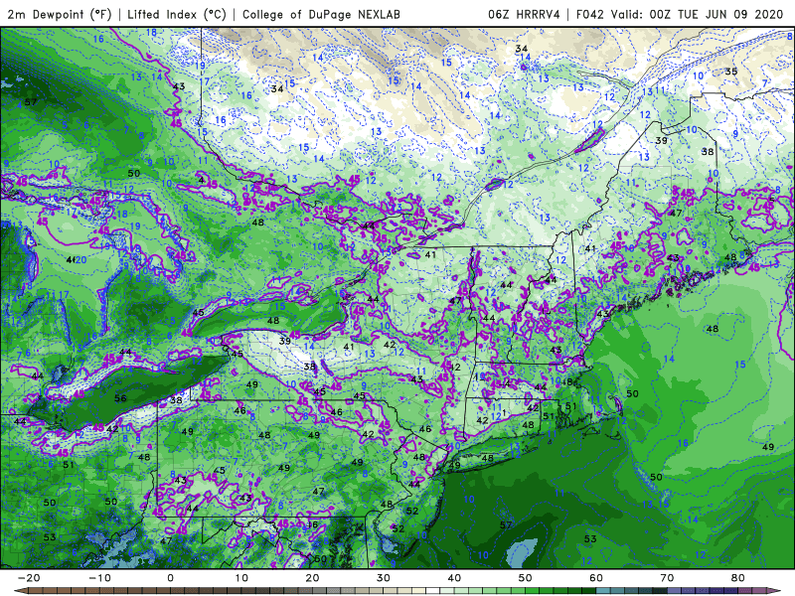Image resolution: width=795 pixels, height=596 pixels.
Task: Click the '-10' value on the color scale
Action: click(100, 578)
